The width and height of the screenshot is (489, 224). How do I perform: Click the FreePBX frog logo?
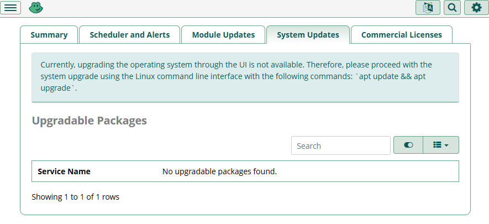tap(36, 8)
